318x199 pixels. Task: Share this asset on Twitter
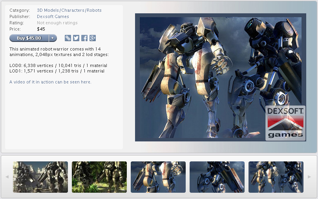[76, 38]
